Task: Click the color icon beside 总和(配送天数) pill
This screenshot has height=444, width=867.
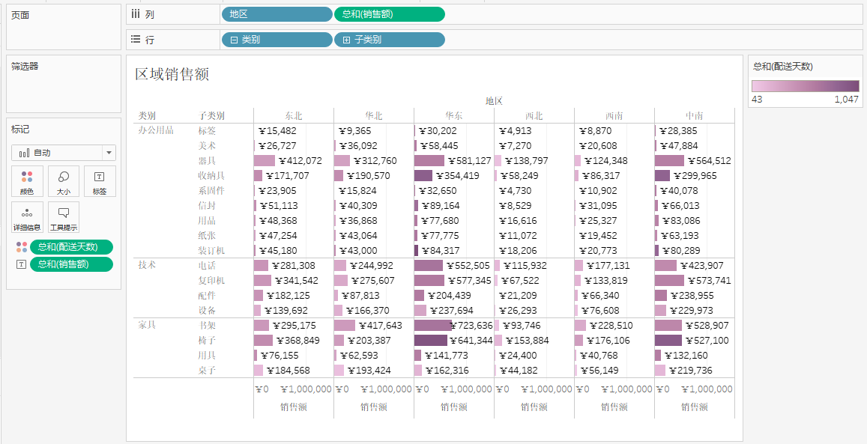Action: click(21, 247)
